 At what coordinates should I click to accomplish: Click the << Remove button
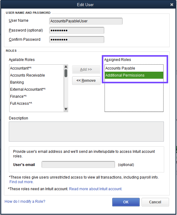click(86, 81)
